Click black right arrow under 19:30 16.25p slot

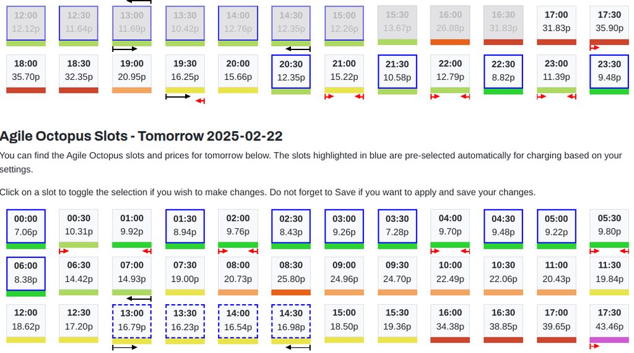pos(178,96)
